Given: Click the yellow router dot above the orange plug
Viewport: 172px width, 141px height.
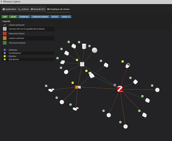Looking at the screenshot, I should pos(73,83).
